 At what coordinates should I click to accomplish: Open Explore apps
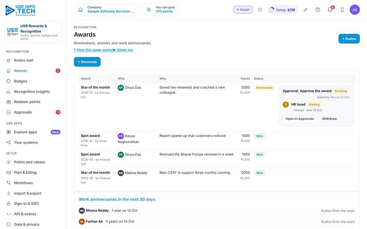point(33,132)
